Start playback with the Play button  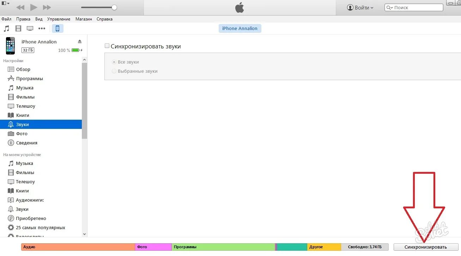pos(34,7)
